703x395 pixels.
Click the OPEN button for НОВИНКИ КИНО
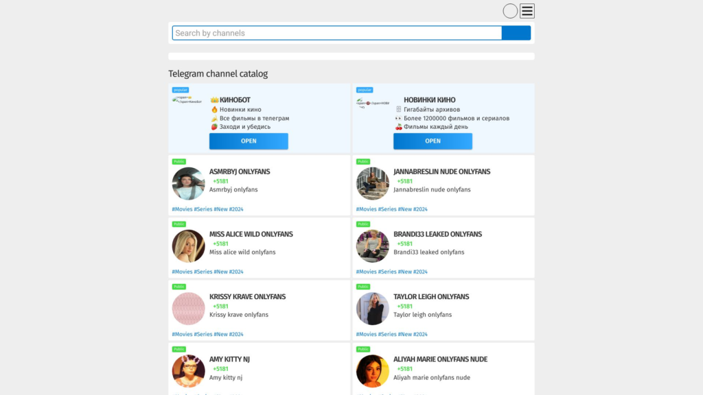(x=433, y=141)
